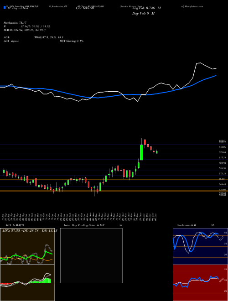Click the 601.93 price axis label
228x301 pixels.
(x=222, y=163)
